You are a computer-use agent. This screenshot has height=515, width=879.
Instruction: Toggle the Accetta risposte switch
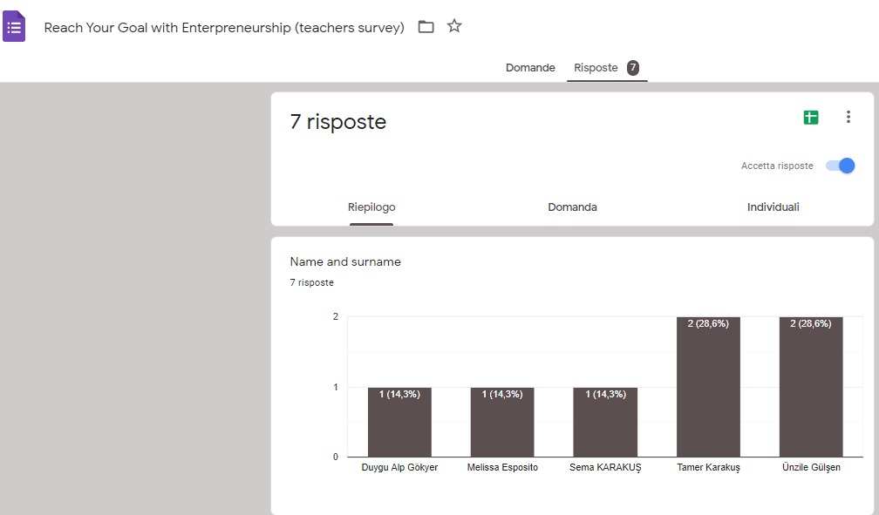point(841,166)
